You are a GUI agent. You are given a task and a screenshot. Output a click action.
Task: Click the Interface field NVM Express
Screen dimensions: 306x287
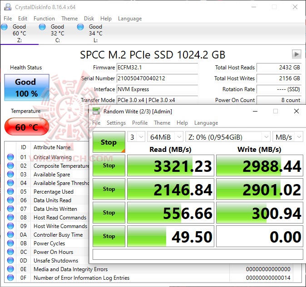coord(157,89)
